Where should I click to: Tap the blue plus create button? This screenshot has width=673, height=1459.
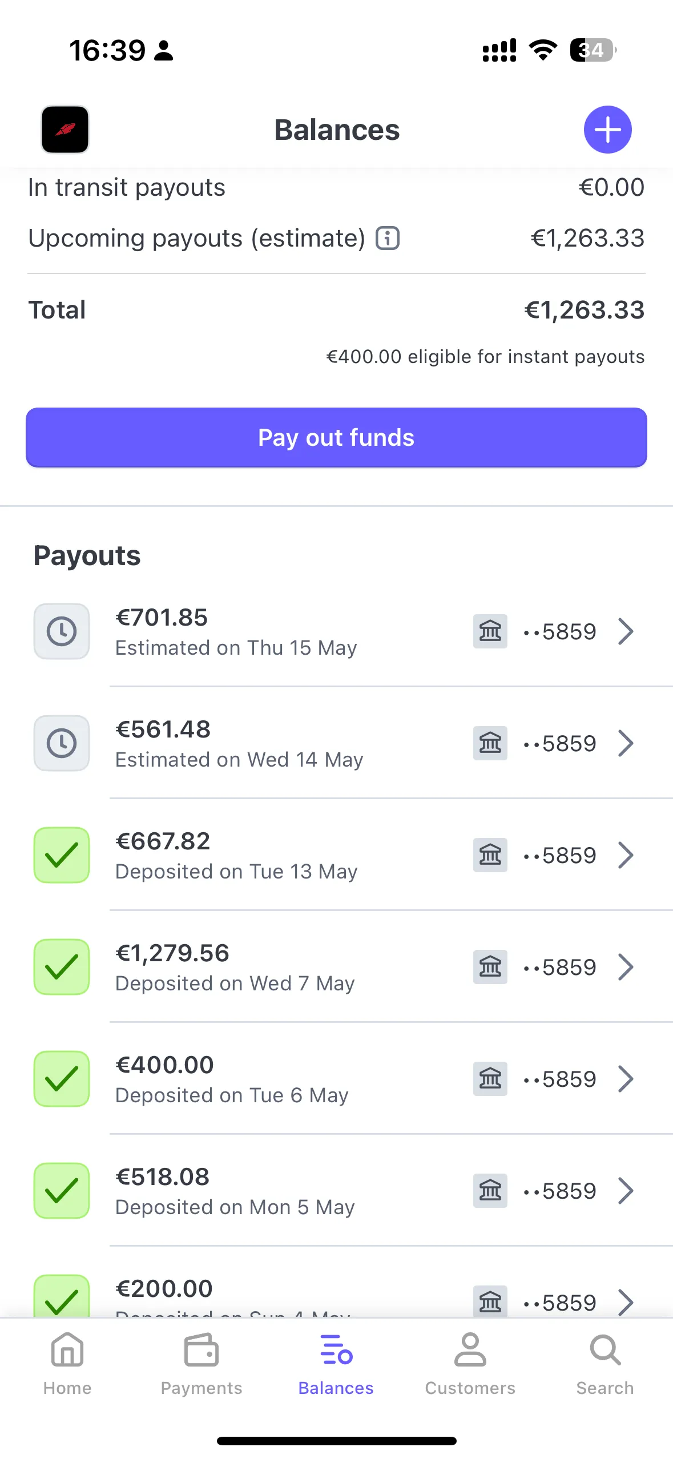pyautogui.click(x=607, y=130)
